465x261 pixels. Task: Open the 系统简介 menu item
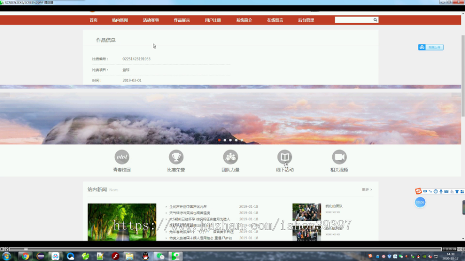pyautogui.click(x=244, y=20)
